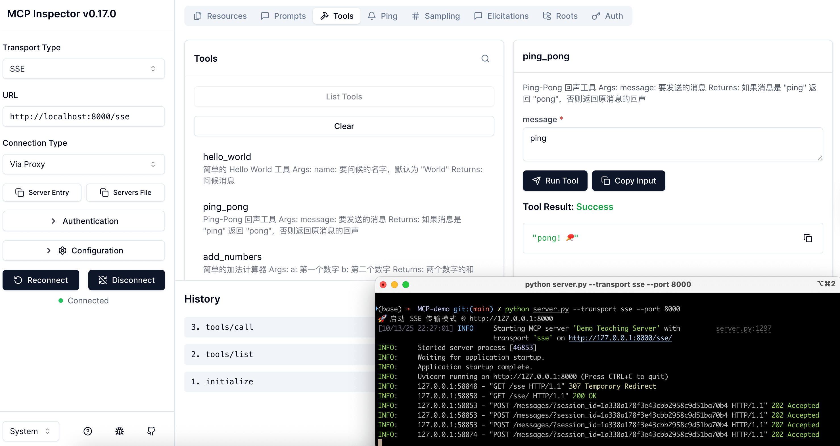
Task: Click the Disconnect button
Action: point(127,280)
